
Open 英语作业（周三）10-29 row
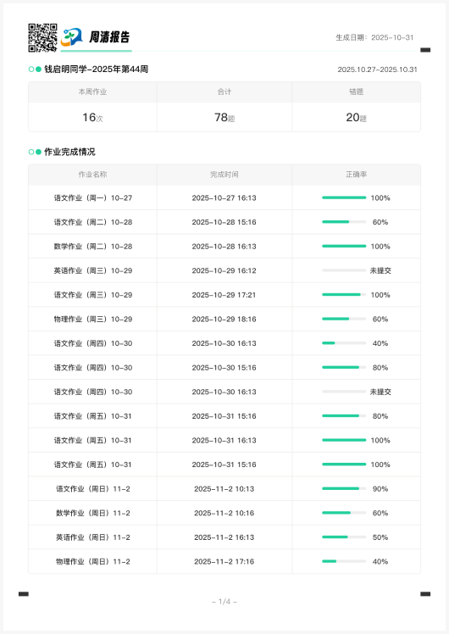[224, 270]
